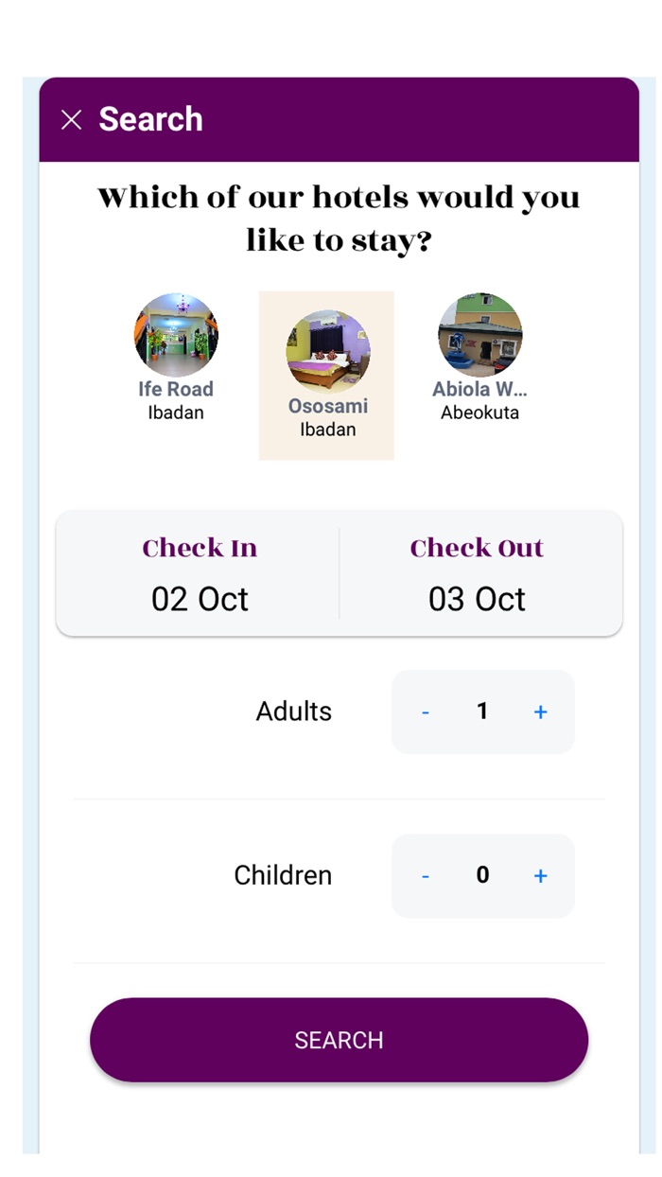Select the Abiola Way hotel photo

[x=479, y=335]
